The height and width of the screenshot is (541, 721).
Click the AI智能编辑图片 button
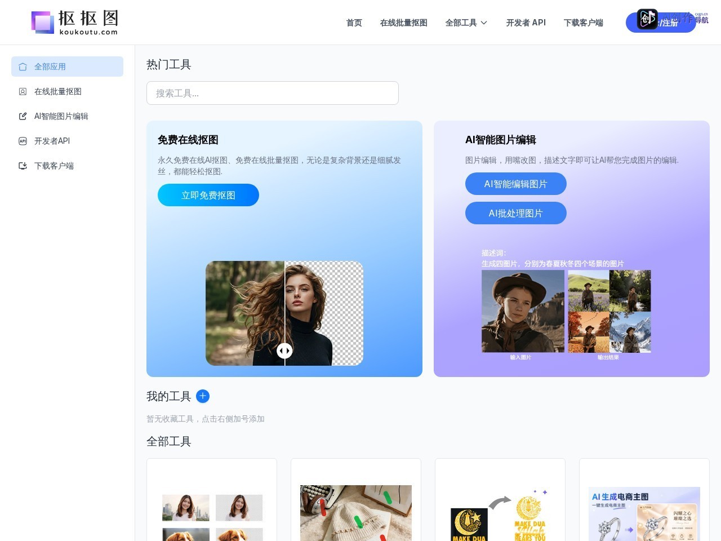516,184
